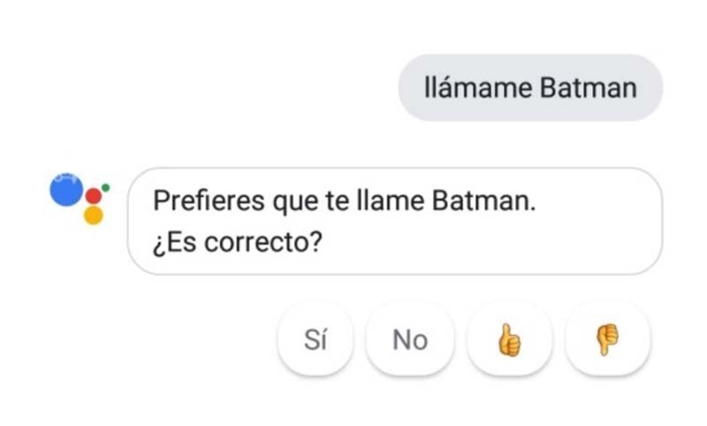Screen dimensions: 707x426
Task: Click the word "te" in the reply
Action: coord(338,202)
